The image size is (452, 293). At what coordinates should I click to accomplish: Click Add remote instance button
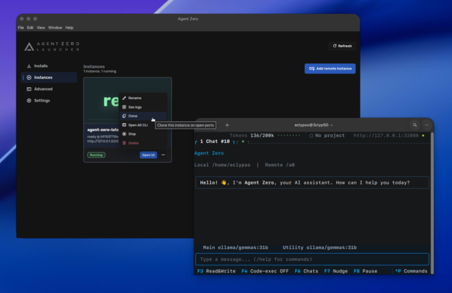pos(330,68)
